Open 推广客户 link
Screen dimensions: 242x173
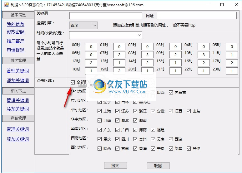point(15,41)
